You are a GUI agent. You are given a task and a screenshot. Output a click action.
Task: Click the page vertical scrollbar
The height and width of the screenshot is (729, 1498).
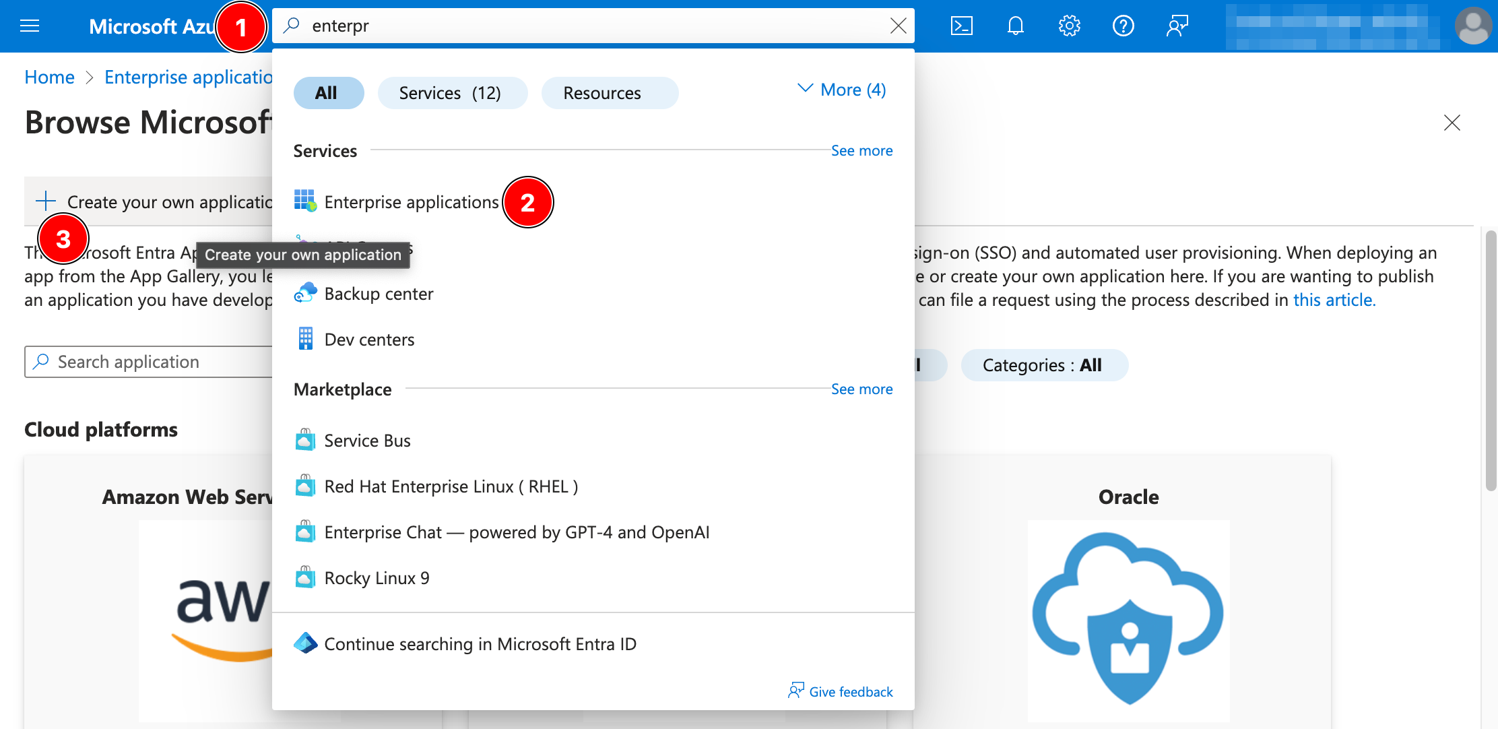coord(1491,361)
